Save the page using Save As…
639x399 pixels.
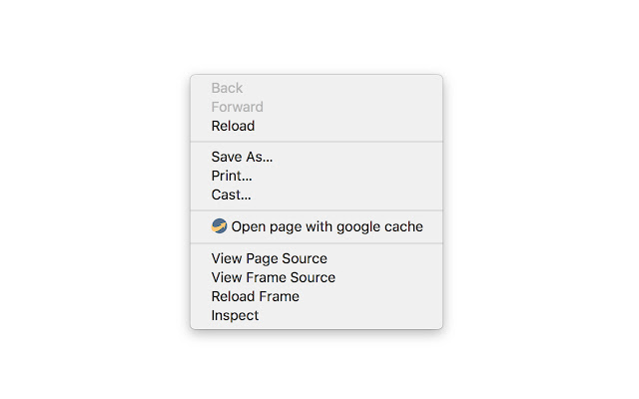click(x=242, y=157)
